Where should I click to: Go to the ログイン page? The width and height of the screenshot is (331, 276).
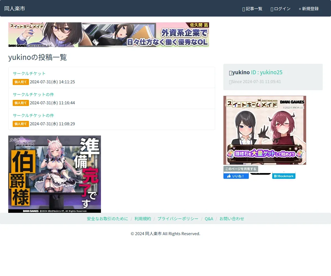(281, 9)
